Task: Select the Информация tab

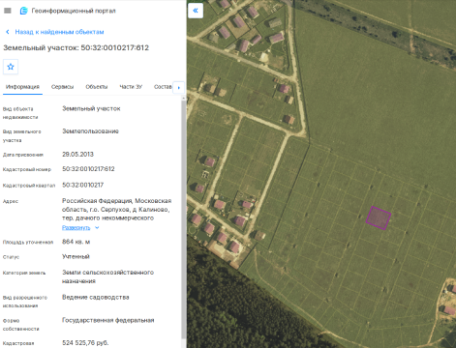Action: coord(22,87)
